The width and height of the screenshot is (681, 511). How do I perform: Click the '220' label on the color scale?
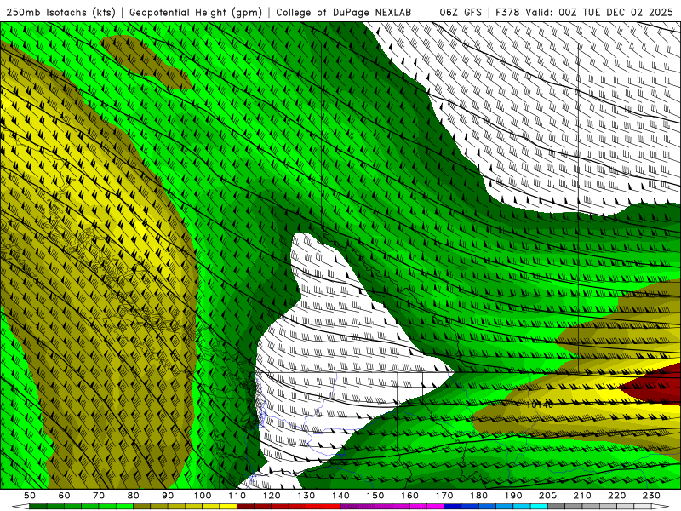click(x=616, y=496)
